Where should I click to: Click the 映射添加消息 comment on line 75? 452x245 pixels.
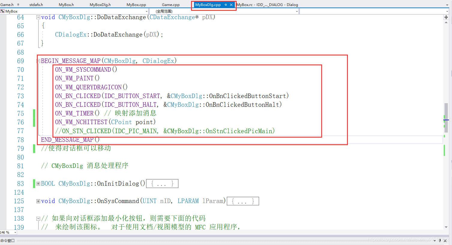click(x=136, y=113)
